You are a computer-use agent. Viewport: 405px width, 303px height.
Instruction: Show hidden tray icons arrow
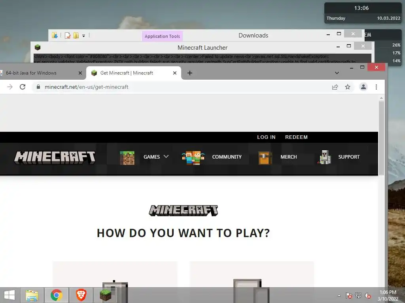tap(339, 296)
